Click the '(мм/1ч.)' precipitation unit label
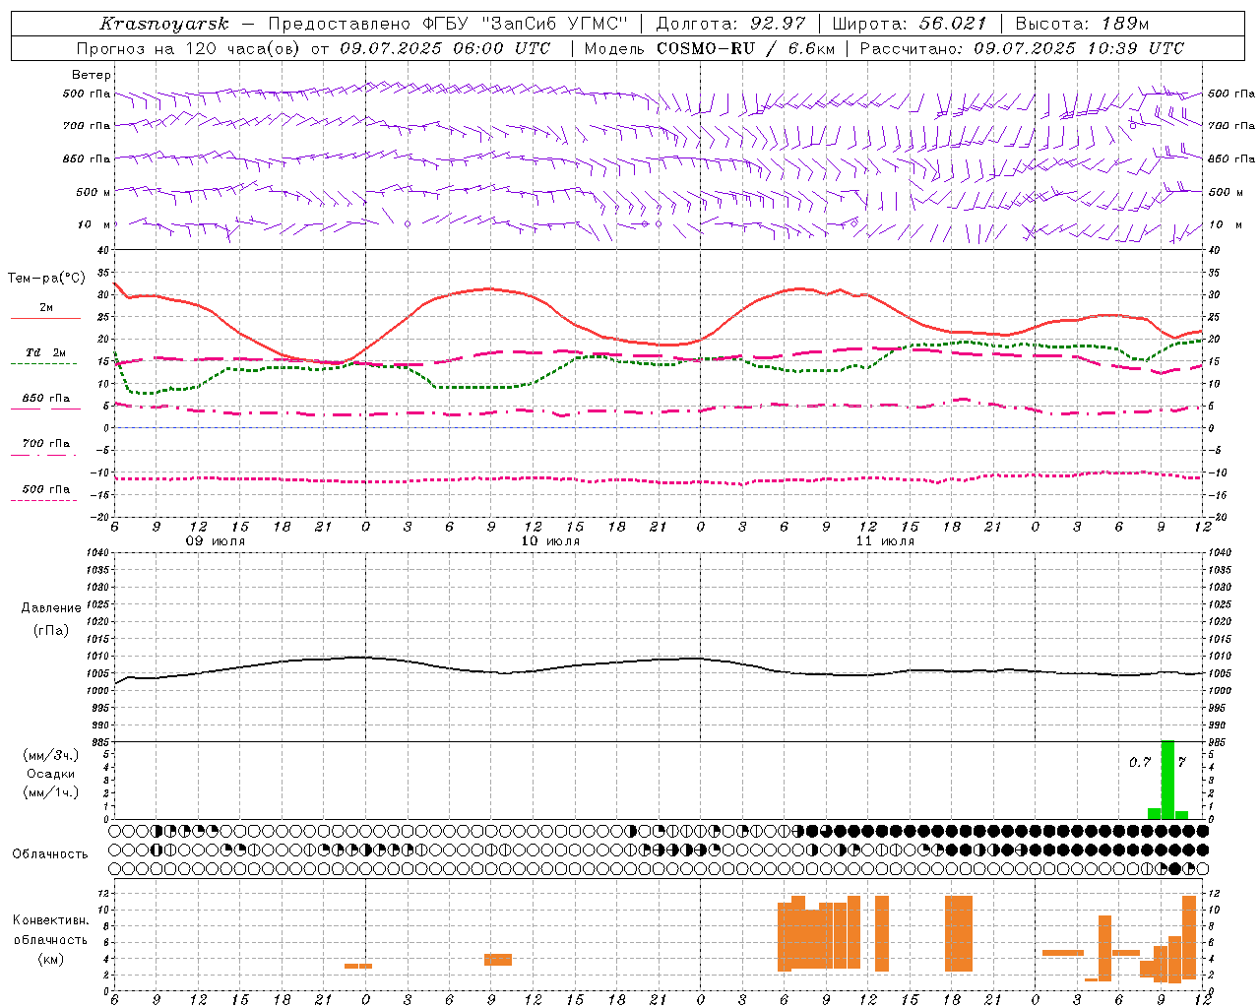Image resolution: width=1260 pixels, height=1008 pixels. click(51, 792)
